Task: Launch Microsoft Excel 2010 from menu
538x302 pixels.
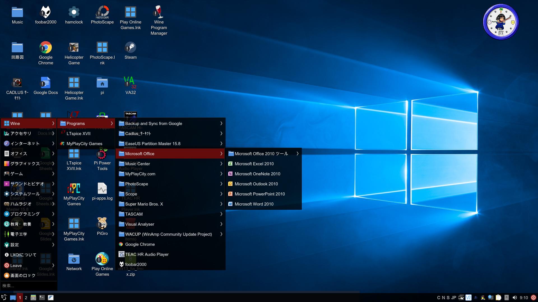Action: (254, 164)
